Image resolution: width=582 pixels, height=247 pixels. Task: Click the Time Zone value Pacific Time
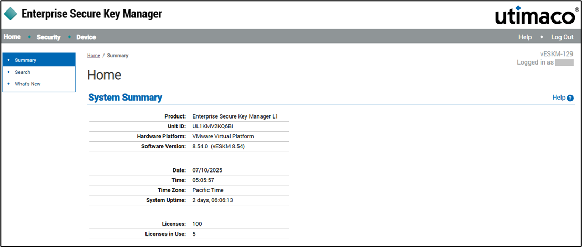click(x=208, y=190)
